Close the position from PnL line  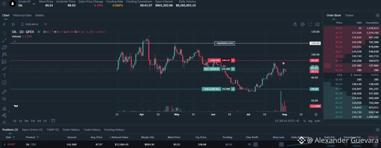click(x=233, y=69)
